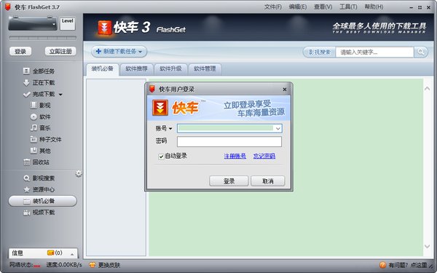
Task: Click the 取消 button
Action: pyautogui.click(x=267, y=181)
